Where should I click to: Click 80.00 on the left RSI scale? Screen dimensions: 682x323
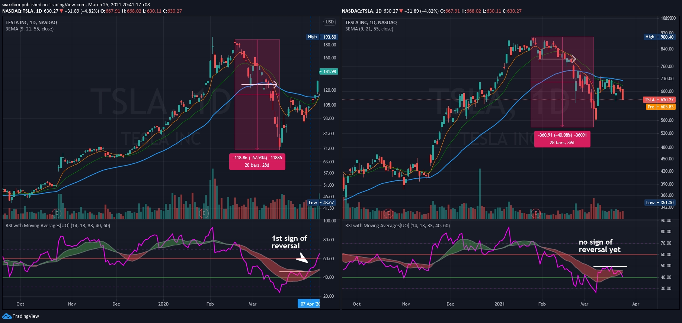[x=329, y=240]
